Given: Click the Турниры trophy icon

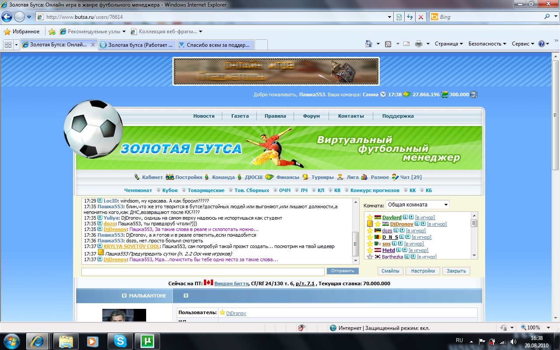Looking at the screenshot, I should [x=305, y=177].
